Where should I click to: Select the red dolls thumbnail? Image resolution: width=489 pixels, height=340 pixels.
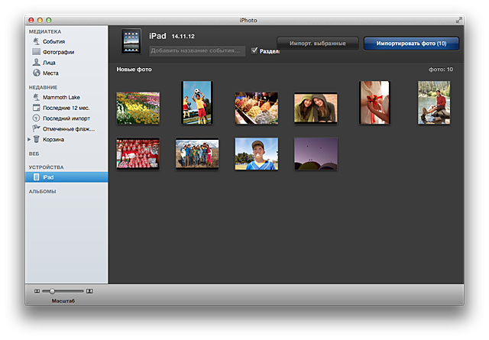138,154
